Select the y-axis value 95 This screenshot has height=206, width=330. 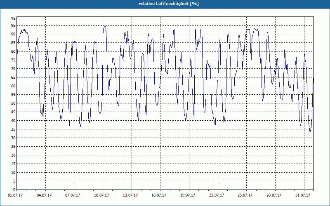tap(13, 26)
